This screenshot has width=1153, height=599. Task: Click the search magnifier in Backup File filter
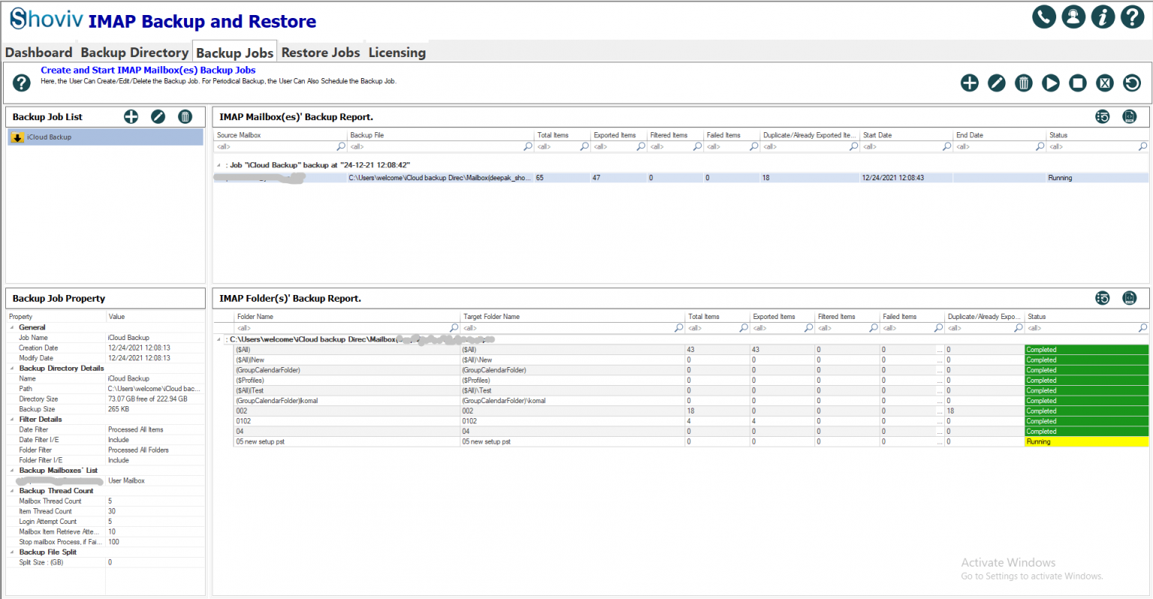pos(528,146)
